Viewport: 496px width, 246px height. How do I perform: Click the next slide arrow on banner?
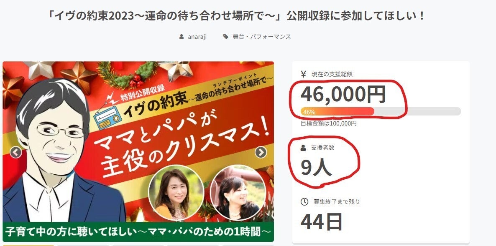(x=261, y=152)
